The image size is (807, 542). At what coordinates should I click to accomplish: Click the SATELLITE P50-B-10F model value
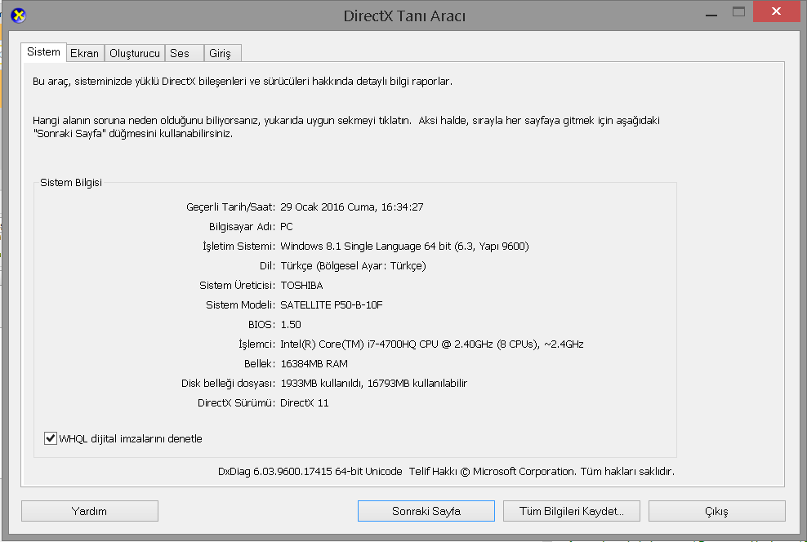(332, 305)
